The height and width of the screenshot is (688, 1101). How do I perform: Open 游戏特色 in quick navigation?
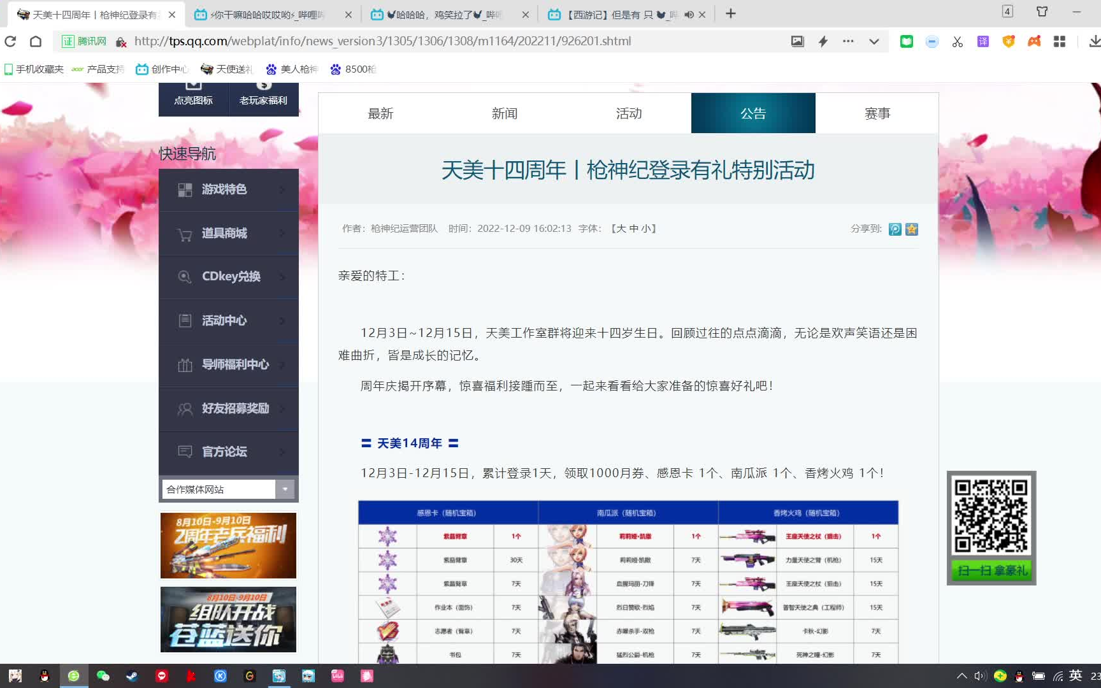point(228,190)
